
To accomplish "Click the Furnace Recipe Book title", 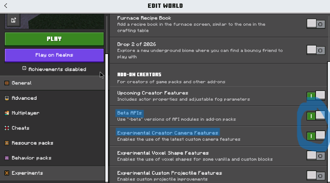I will (144, 18).
